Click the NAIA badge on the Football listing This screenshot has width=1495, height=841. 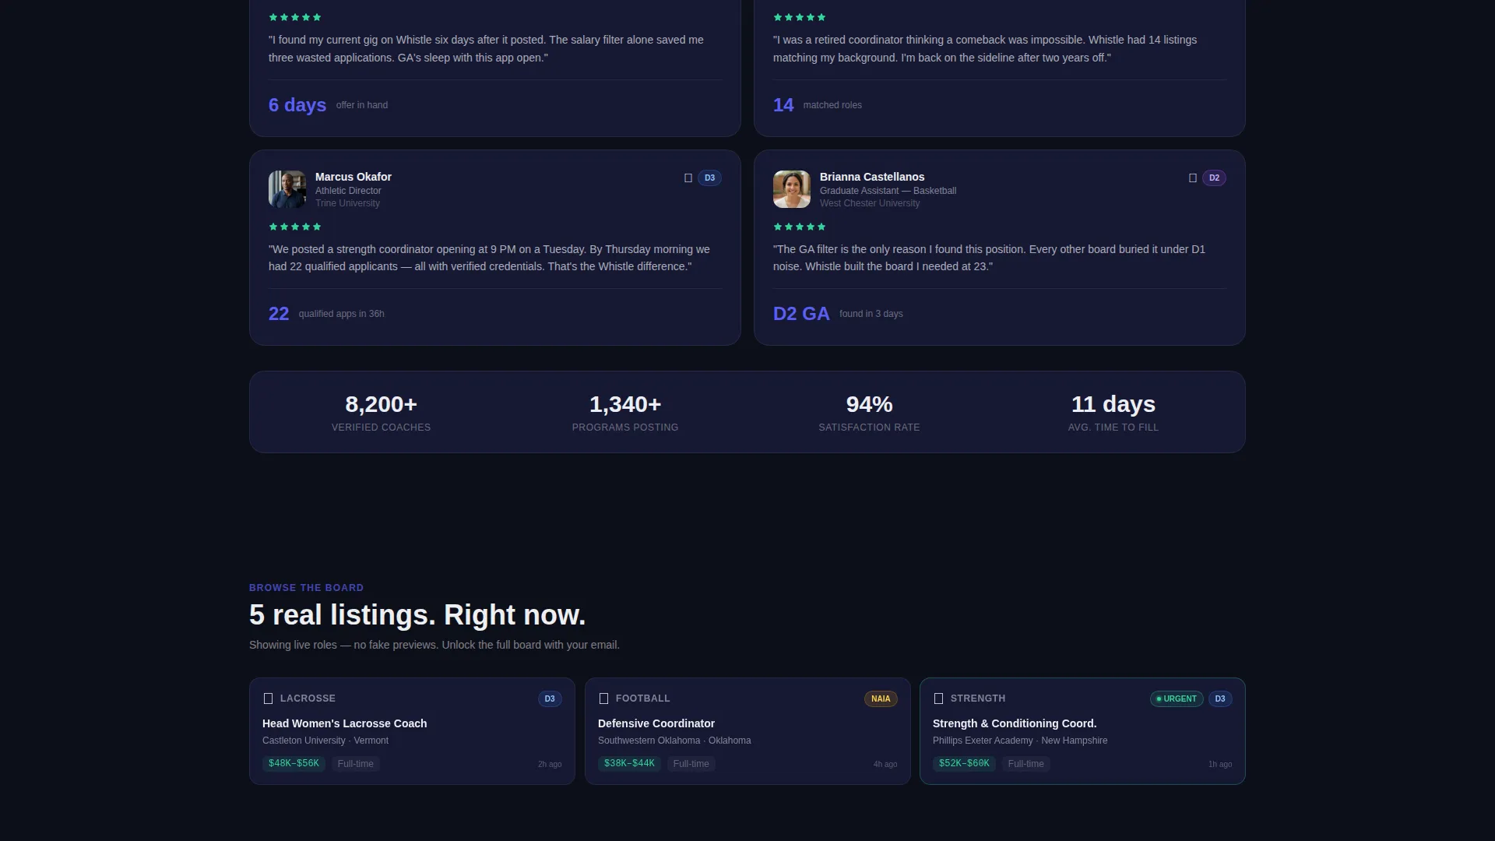pyautogui.click(x=881, y=699)
